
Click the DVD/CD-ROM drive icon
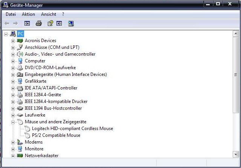[x=20, y=68]
